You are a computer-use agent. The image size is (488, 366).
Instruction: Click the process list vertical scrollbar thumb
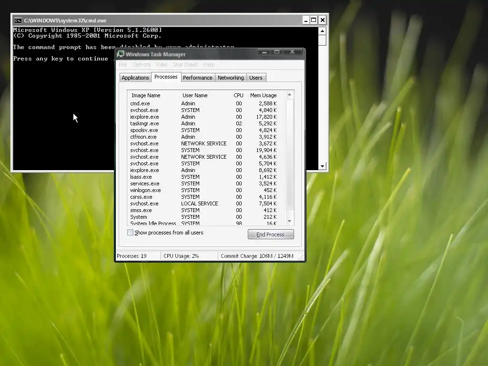click(x=289, y=154)
